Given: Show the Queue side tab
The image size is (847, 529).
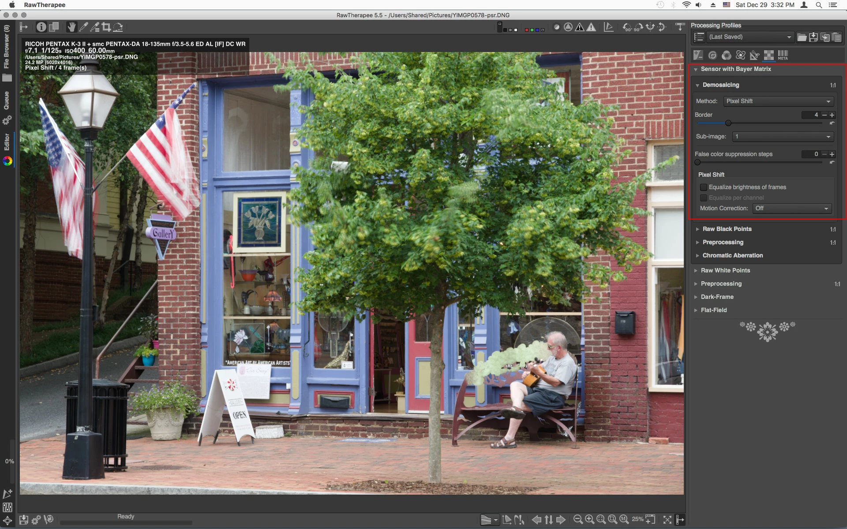Looking at the screenshot, I should point(7,101).
